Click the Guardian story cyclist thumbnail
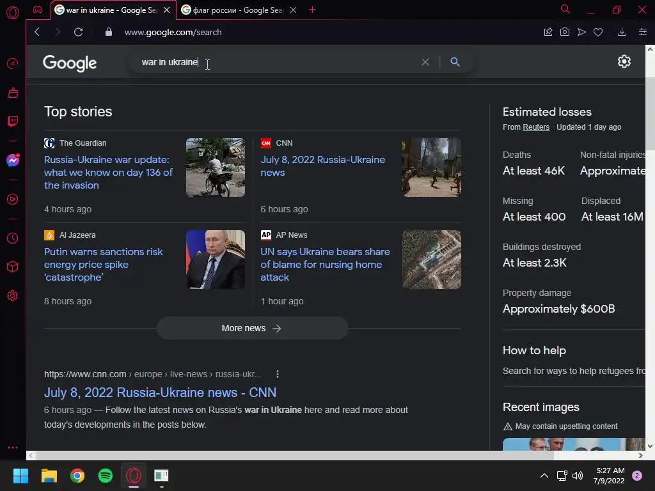Screen dimensions: 655x491 coord(216,168)
